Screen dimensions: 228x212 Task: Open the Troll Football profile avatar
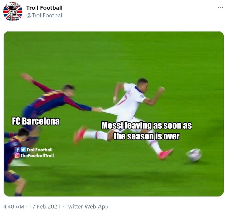tap(13, 12)
